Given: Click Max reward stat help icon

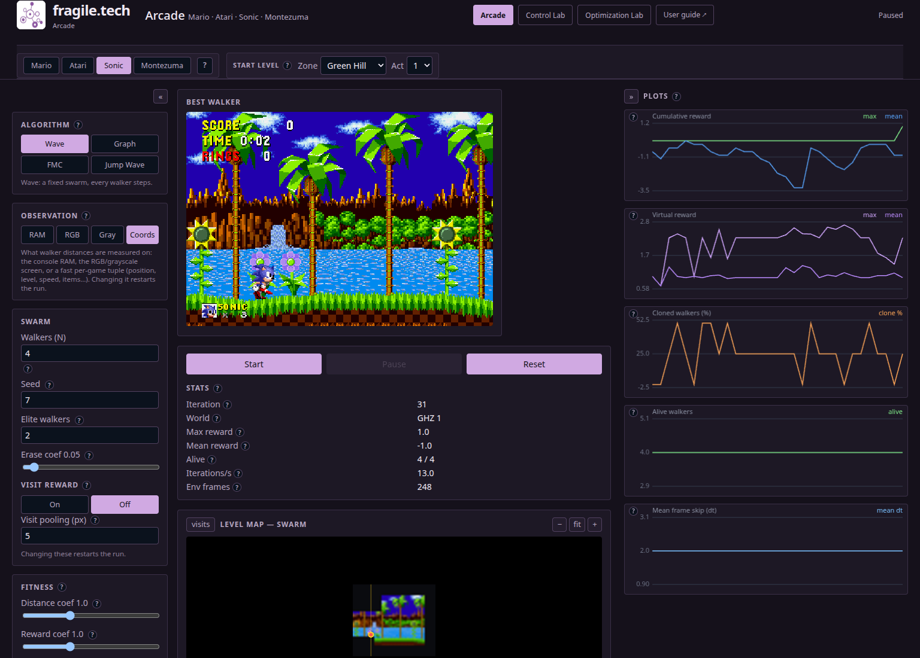Looking at the screenshot, I should [x=240, y=432].
